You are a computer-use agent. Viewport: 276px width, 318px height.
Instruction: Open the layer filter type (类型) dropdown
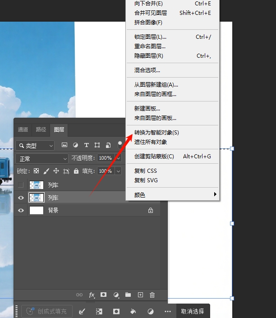(35, 146)
